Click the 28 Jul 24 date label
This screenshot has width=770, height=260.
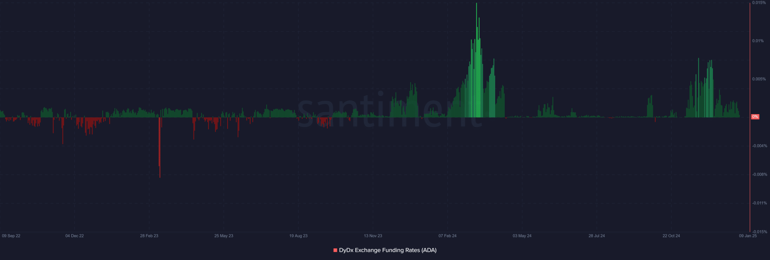(597, 236)
